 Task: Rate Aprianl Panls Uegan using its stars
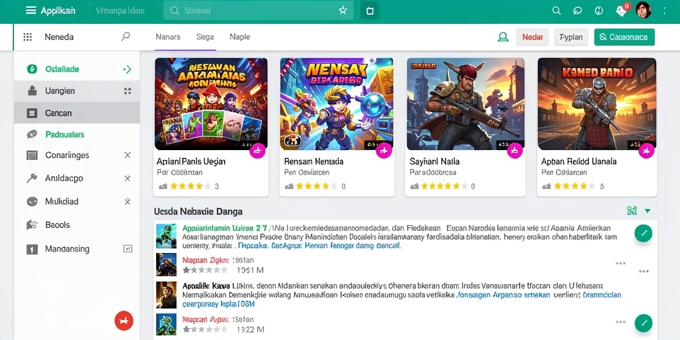click(191, 187)
